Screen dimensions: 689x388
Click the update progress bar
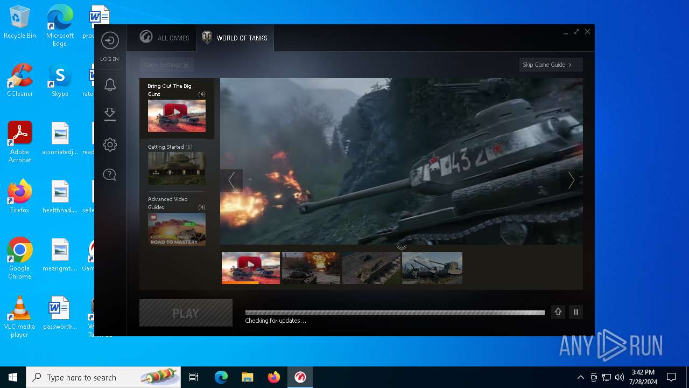point(395,313)
